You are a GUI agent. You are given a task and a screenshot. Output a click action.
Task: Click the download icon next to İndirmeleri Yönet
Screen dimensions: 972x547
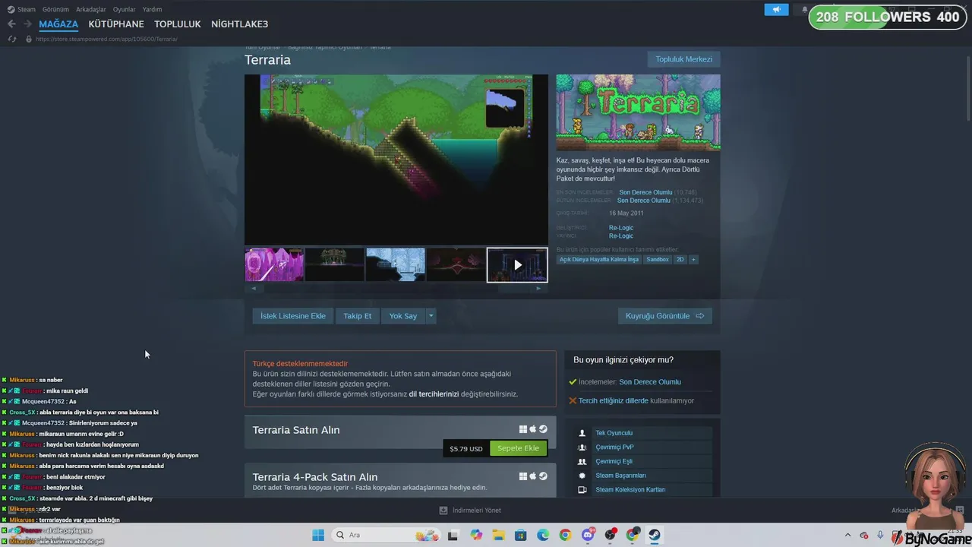[x=443, y=511]
